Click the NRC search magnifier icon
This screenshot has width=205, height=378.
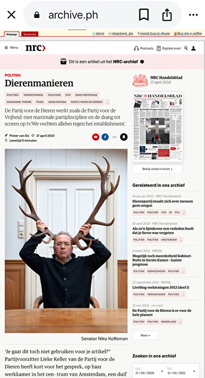pyautogui.click(x=186, y=48)
